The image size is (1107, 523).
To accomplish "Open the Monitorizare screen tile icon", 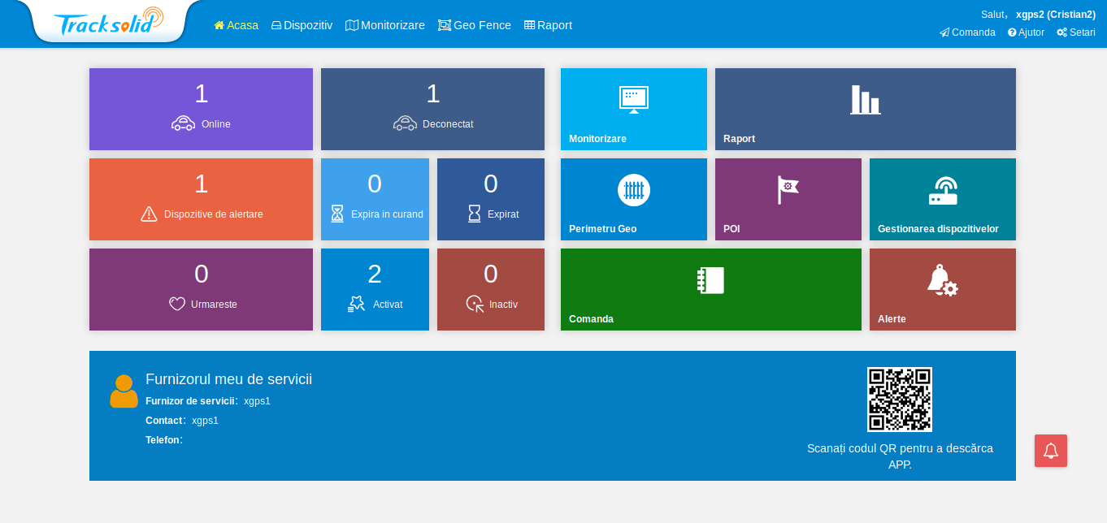I will coord(633,100).
